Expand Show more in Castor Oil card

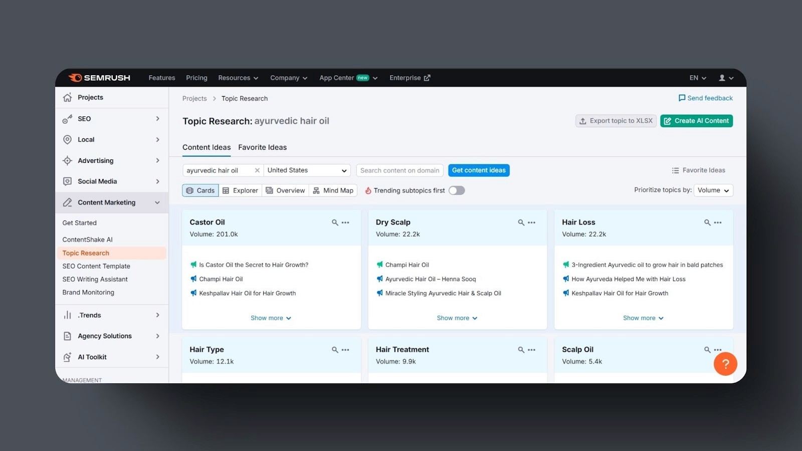click(x=271, y=318)
